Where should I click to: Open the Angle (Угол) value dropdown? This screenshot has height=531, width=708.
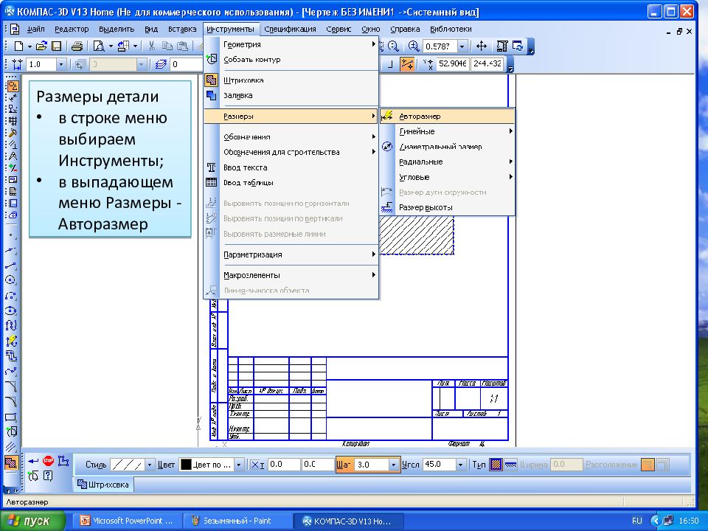[x=460, y=465]
